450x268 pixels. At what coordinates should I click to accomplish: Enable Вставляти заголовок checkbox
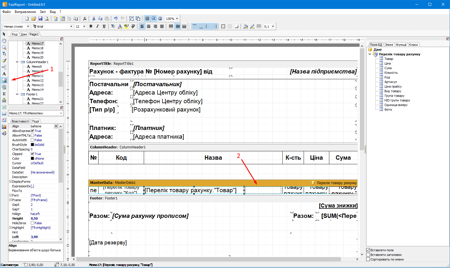point(368,255)
